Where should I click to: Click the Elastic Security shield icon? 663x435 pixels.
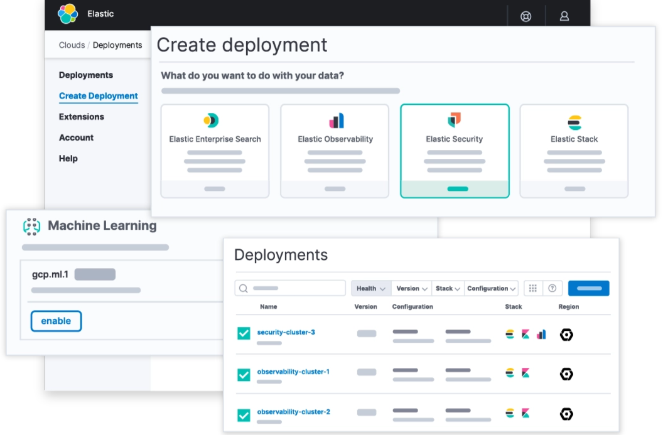pos(454,120)
